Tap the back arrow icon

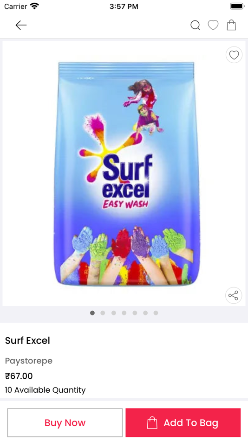point(21,26)
